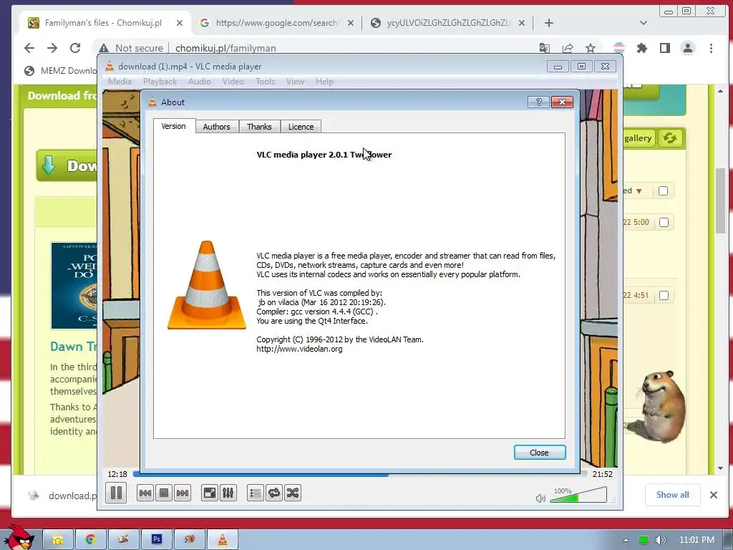Open VLC extended settings equalizer button
This screenshot has height=550, width=733.
(x=228, y=493)
